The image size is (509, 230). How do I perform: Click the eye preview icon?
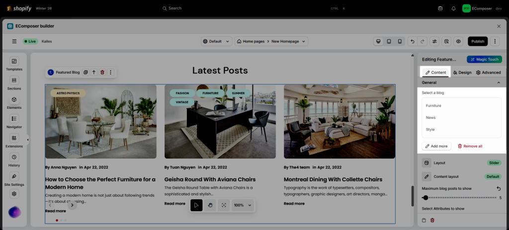(x=458, y=42)
